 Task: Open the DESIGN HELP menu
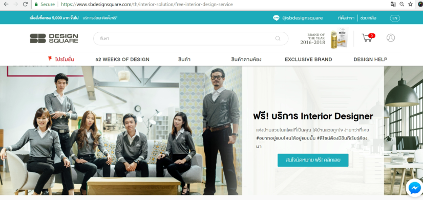click(370, 59)
